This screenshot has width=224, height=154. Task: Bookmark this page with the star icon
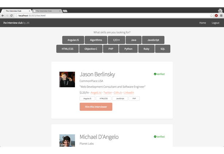point(211,16)
